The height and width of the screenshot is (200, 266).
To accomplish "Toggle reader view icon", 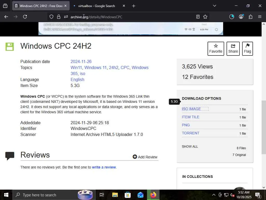I will (x=198, y=17).
